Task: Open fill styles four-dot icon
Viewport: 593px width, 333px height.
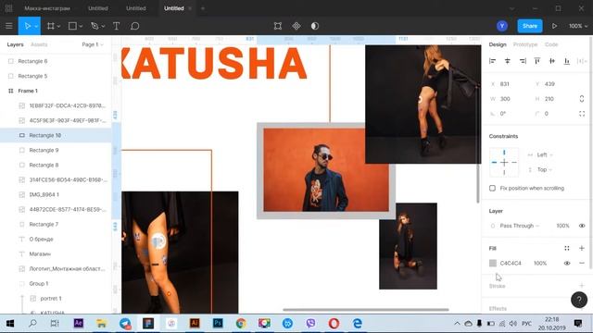Action: [x=566, y=248]
